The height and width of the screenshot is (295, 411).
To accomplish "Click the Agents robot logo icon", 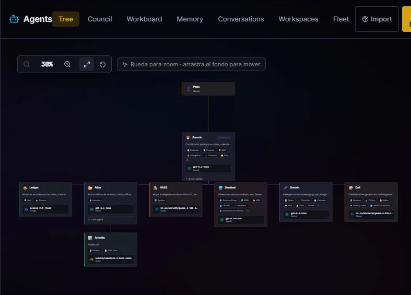I will (x=14, y=19).
